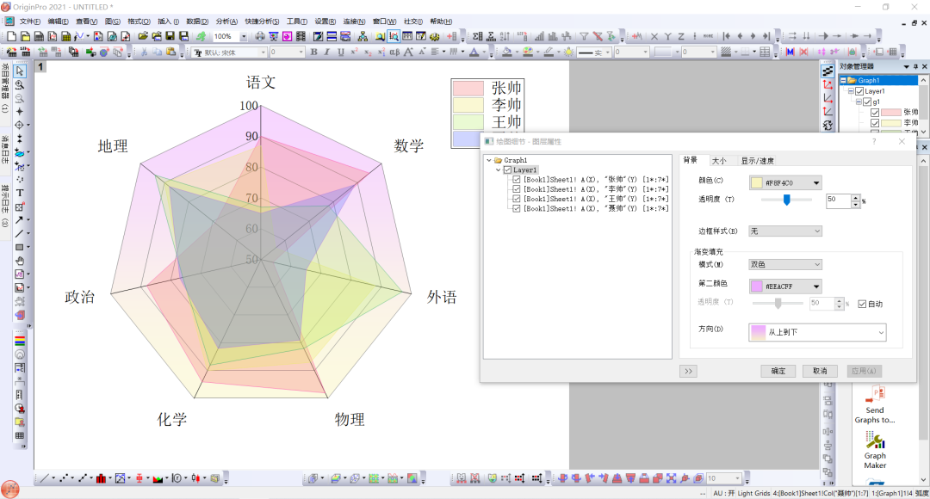
Task: Save the project with the floppy disk icon
Action: point(170,37)
